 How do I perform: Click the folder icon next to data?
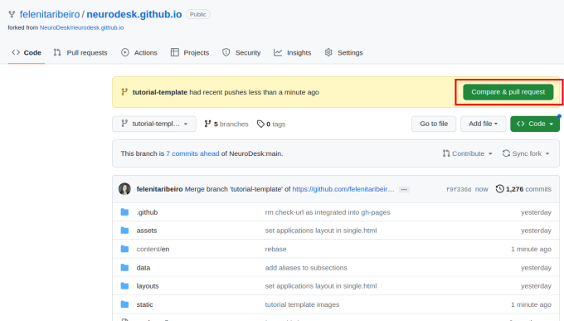click(x=124, y=268)
